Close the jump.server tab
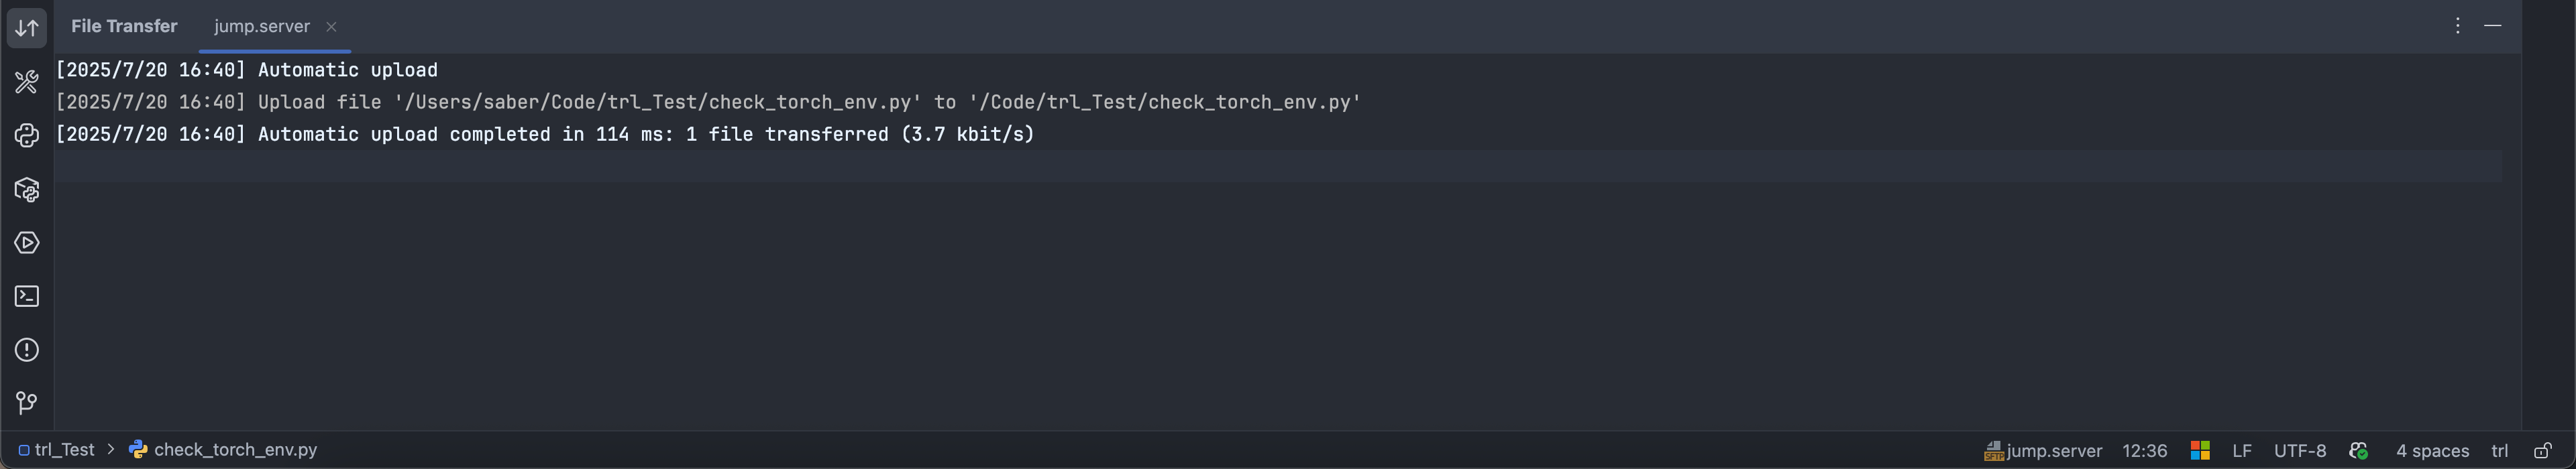The height and width of the screenshot is (469, 2576). pyautogui.click(x=331, y=27)
